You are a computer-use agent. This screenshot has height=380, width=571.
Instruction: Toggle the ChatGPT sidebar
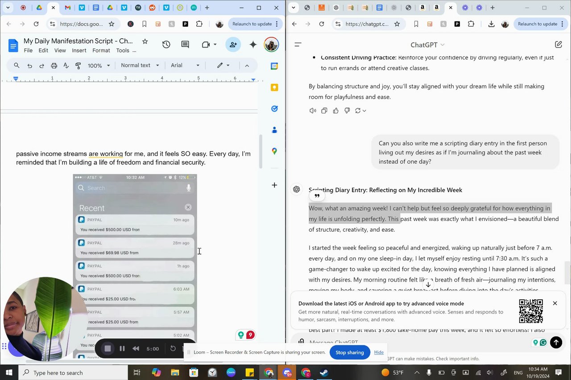(x=298, y=45)
